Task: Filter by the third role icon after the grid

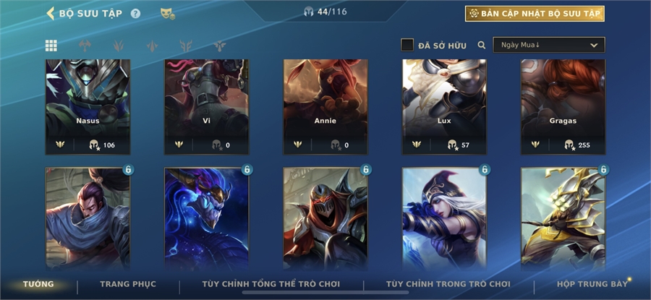Action: tap(153, 46)
